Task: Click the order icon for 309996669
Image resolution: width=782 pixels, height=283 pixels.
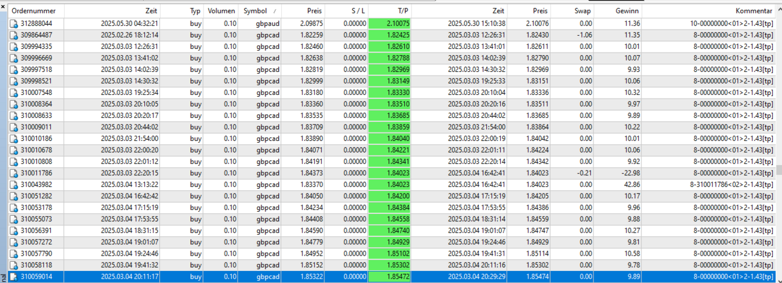Action: click(x=15, y=58)
